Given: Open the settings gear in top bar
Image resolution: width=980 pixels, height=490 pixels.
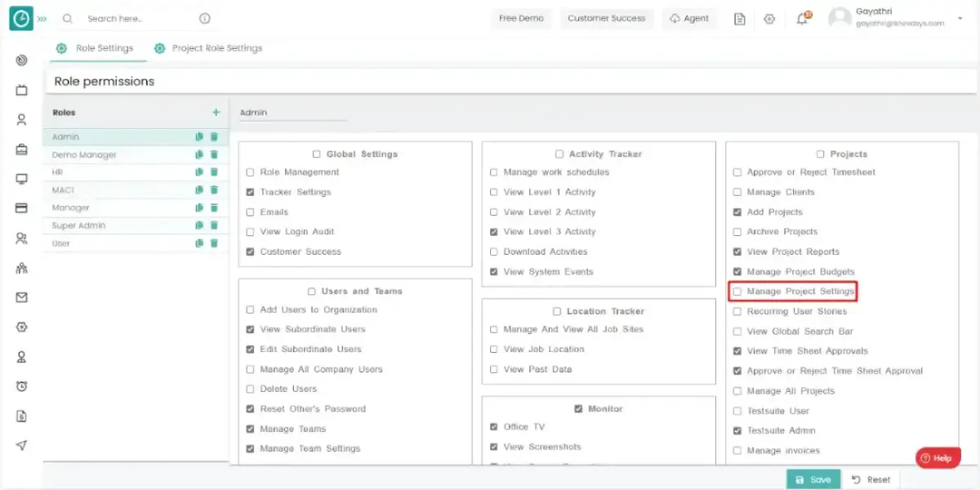Looking at the screenshot, I should 769,19.
